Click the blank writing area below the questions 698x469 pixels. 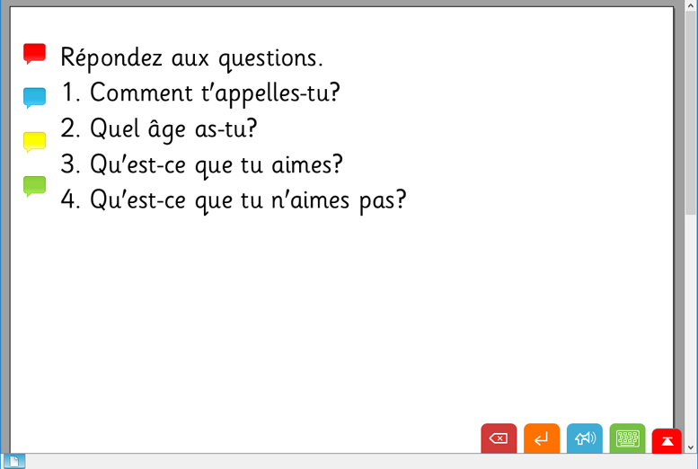[341, 323]
